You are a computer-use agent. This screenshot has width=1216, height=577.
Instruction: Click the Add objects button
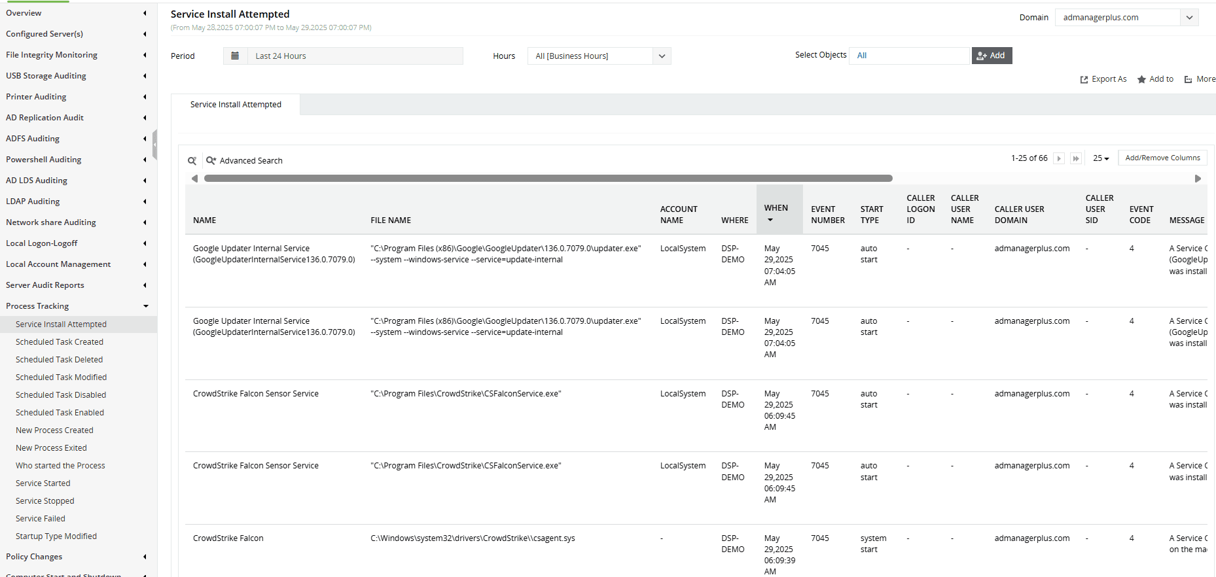tap(992, 56)
